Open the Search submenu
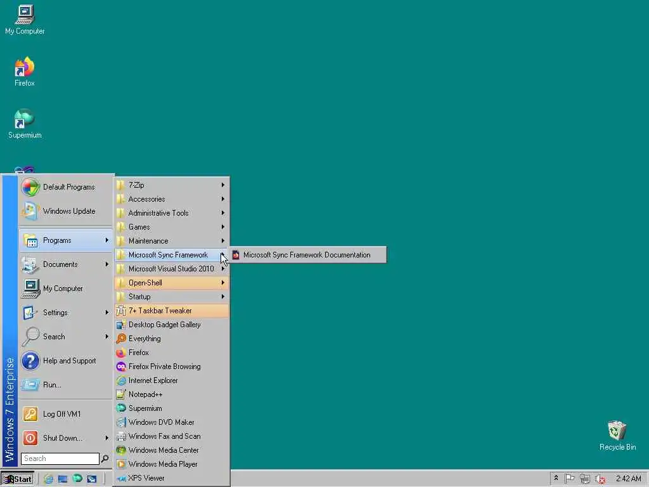 tap(66, 337)
